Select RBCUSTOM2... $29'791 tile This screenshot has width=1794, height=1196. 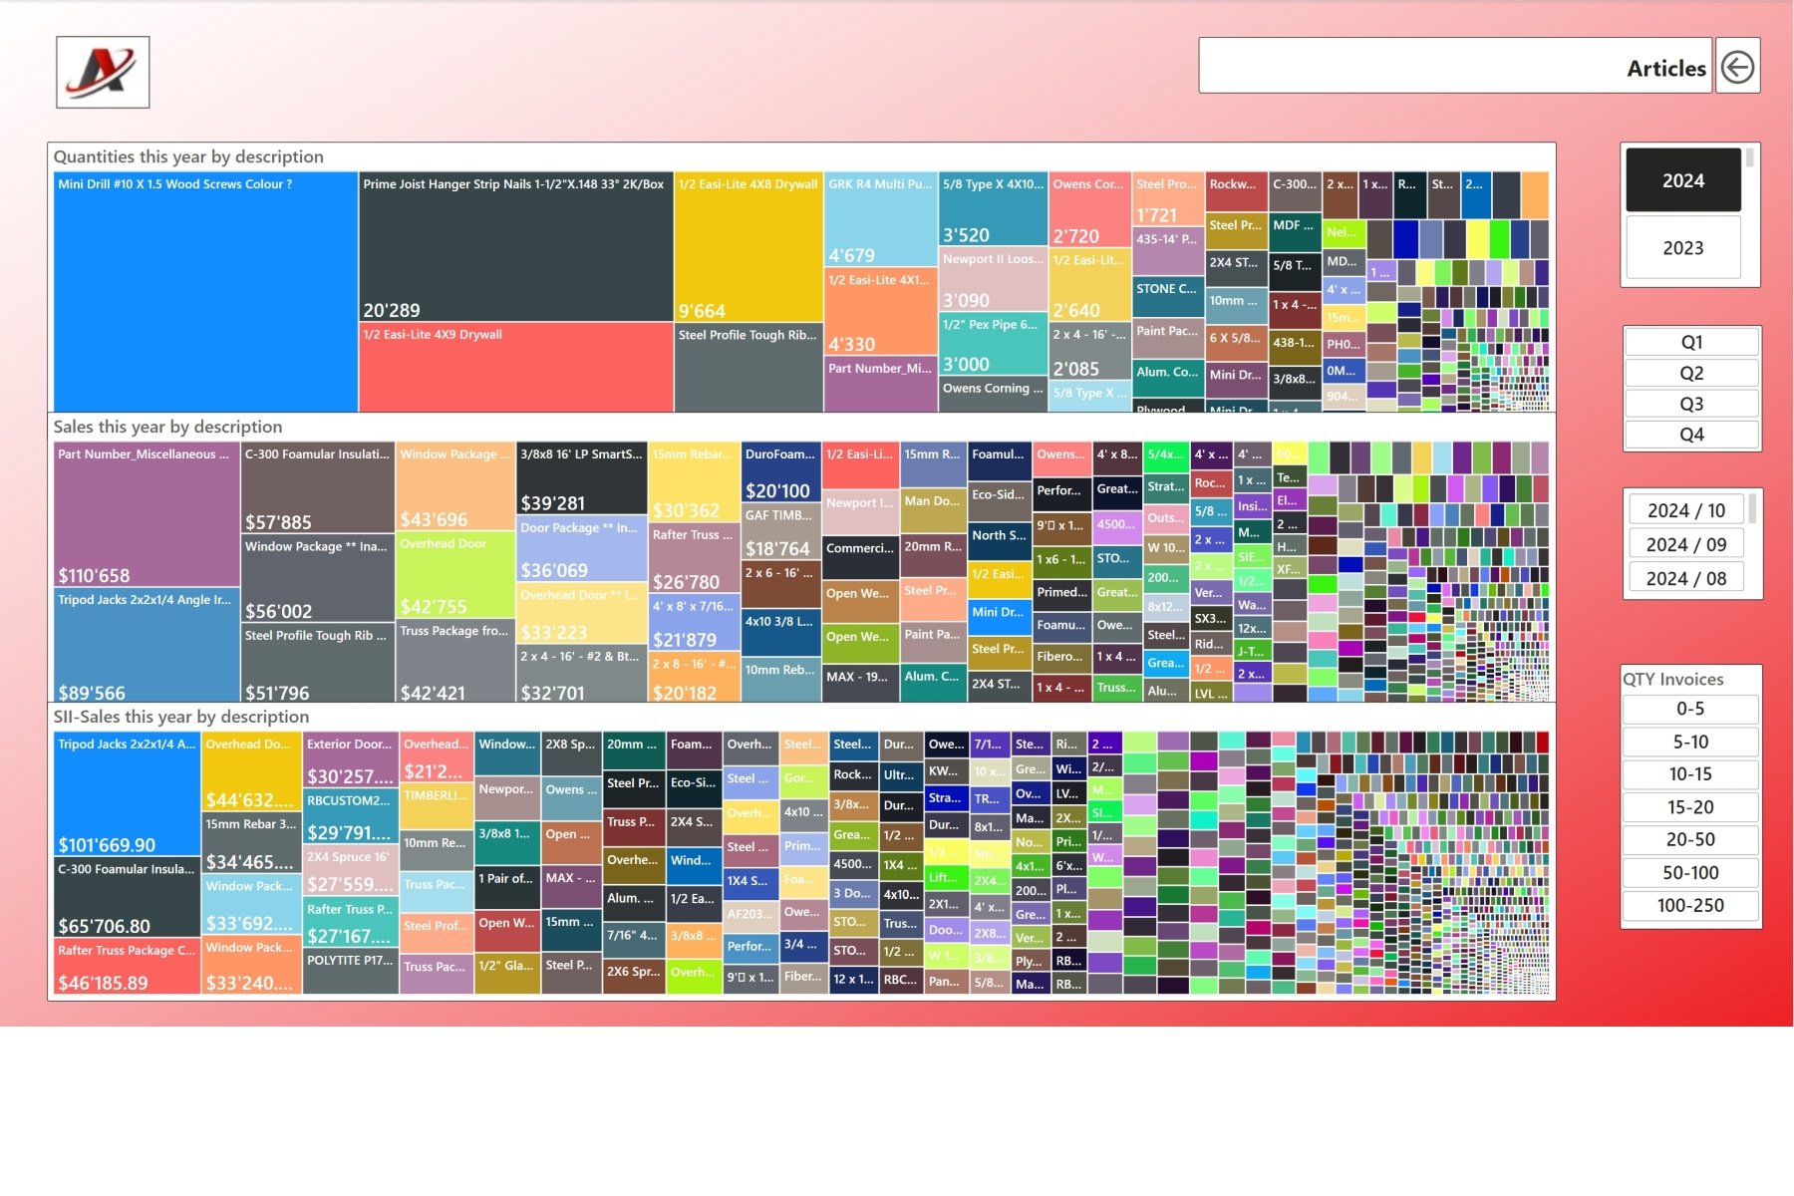pyautogui.click(x=350, y=817)
